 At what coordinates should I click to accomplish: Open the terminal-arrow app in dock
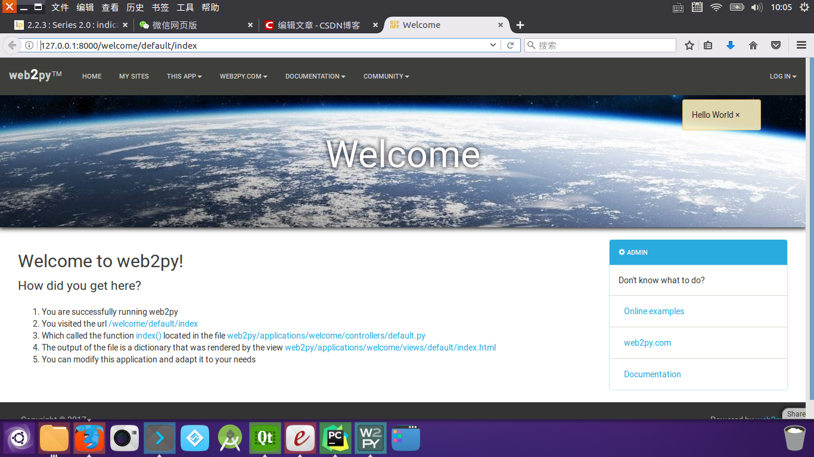pyautogui.click(x=160, y=439)
